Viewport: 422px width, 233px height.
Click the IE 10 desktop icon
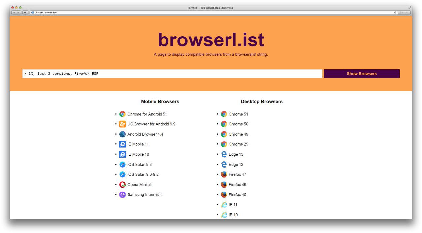(x=224, y=215)
